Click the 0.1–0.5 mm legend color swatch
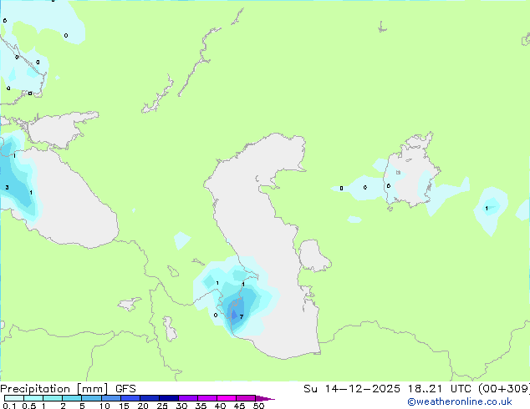The width and height of the screenshot is (530, 409). [14, 398]
